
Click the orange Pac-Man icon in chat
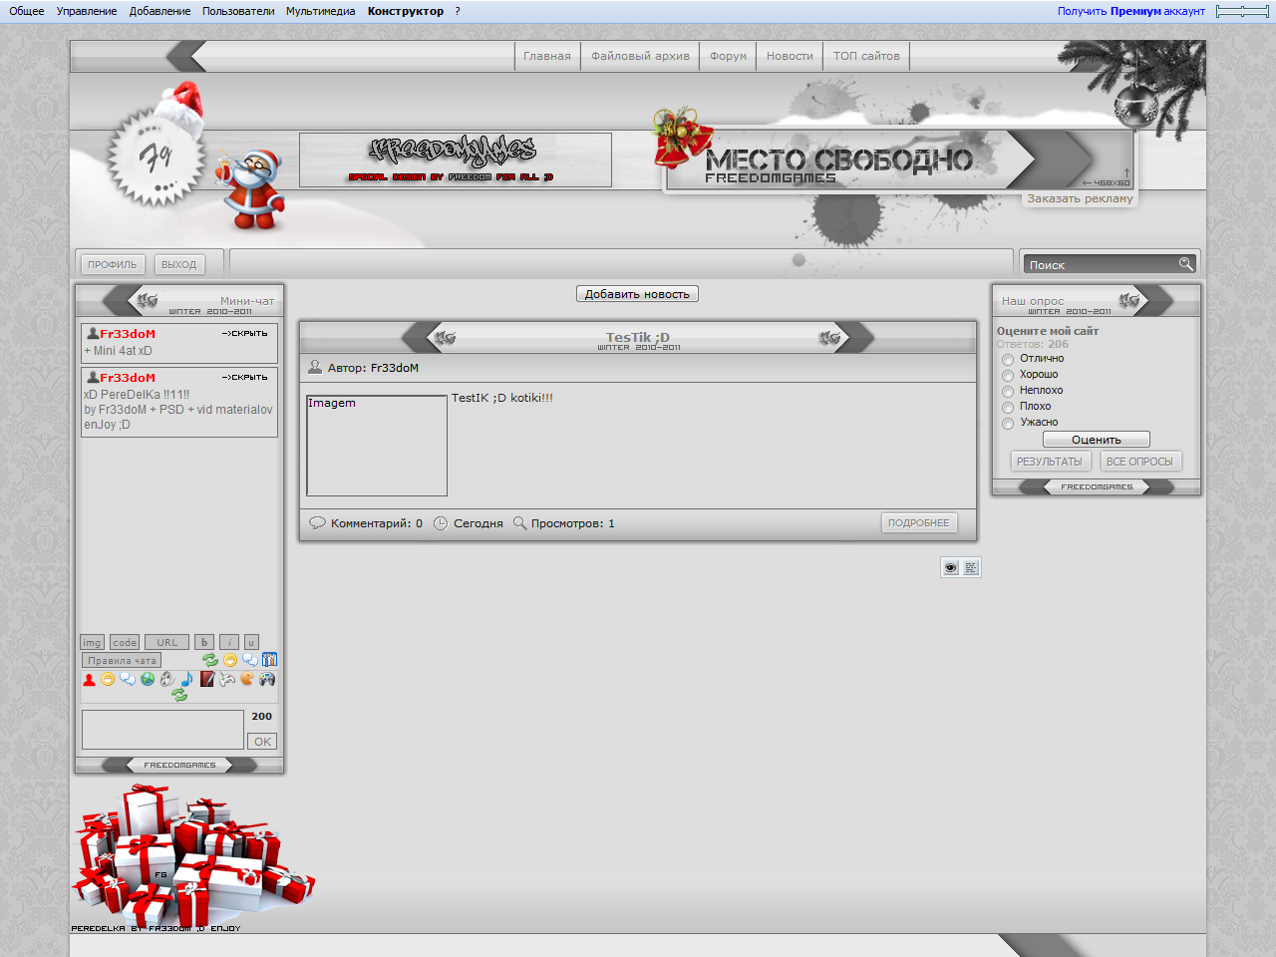[x=247, y=680]
